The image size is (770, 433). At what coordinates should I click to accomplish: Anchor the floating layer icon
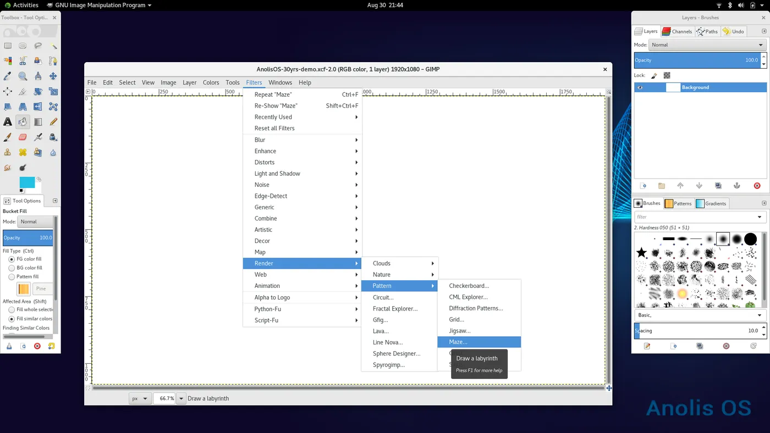737,186
